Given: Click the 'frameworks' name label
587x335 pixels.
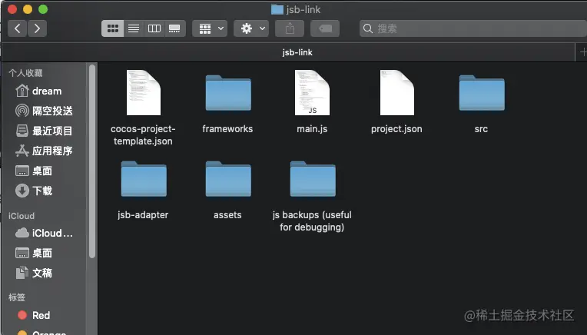Looking at the screenshot, I should tap(227, 129).
